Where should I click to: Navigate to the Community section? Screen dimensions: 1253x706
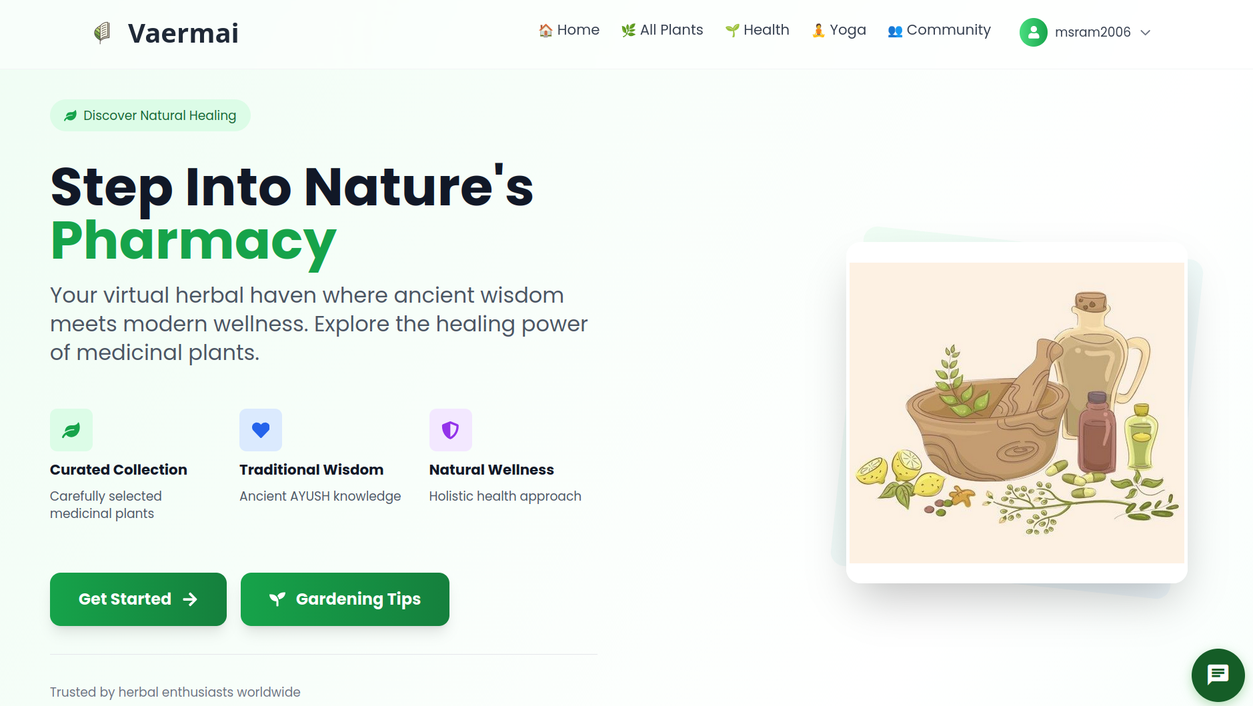[x=939, y=30]
